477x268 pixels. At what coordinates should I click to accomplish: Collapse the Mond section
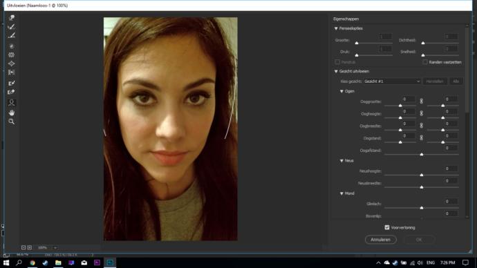point(342,193)
